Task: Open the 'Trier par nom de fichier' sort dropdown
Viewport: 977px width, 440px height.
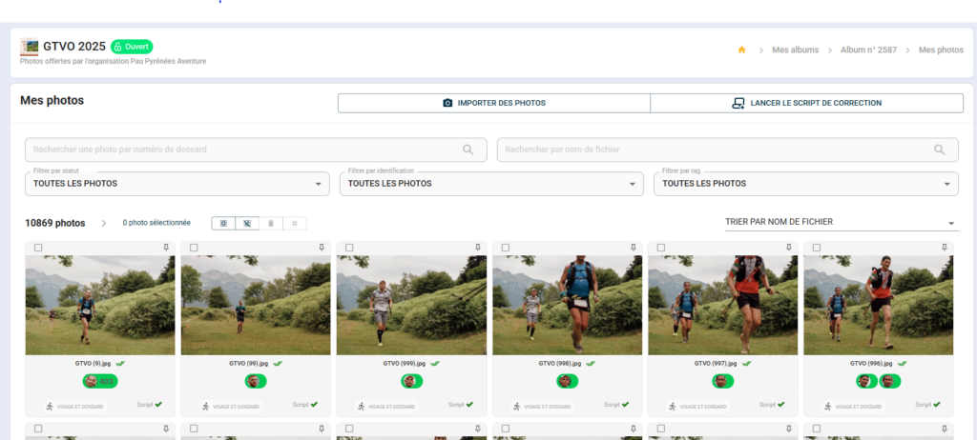Action: (x=840, y=222)
